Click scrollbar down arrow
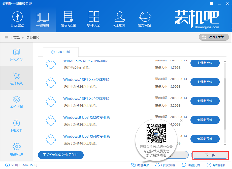 click(225, 144)
